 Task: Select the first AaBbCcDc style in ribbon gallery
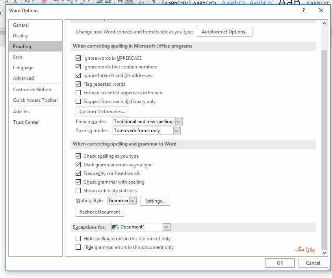[x=176, y=2]
